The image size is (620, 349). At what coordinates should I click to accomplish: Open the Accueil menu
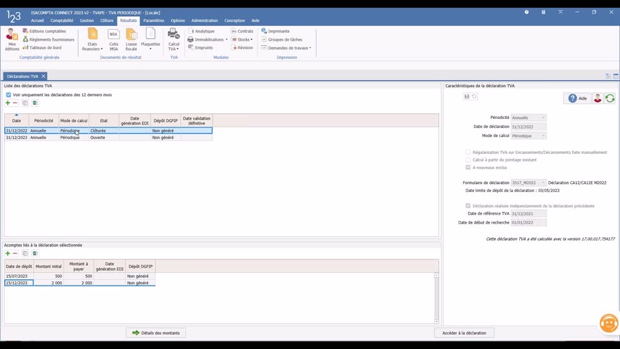pyautogui.click(x=37, y=21)
